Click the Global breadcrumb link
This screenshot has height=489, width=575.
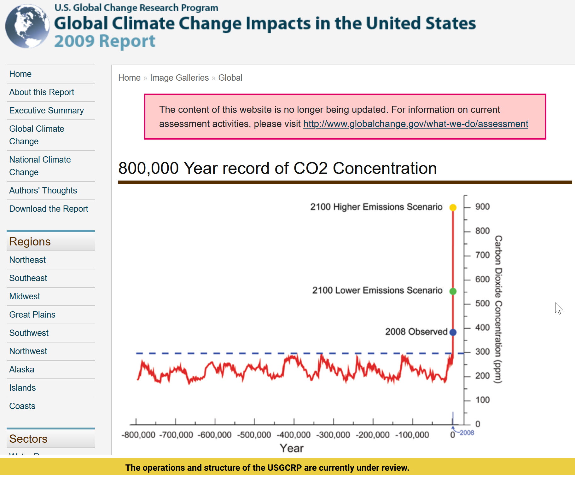(x=230, y=78)
